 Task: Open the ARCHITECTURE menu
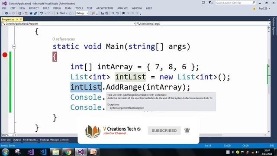pyautogui.click(x=105, y=8)
